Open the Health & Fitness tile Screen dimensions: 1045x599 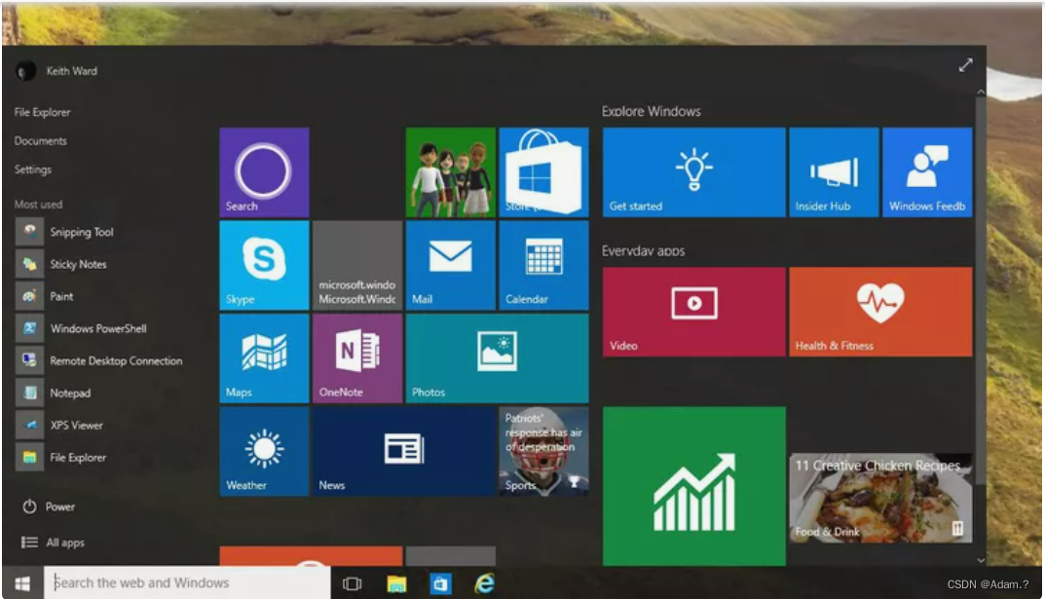coord(880,312)
